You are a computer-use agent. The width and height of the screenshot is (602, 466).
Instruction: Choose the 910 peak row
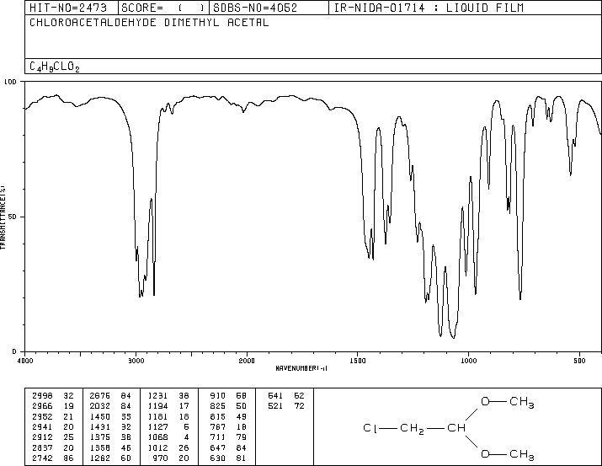click(228, 395)
